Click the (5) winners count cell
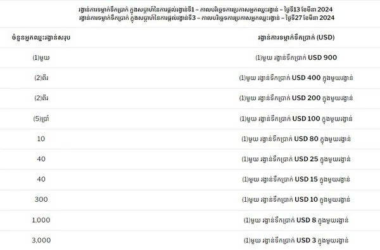The width and height of the screenshot is (380, 250). coord(41,119)
